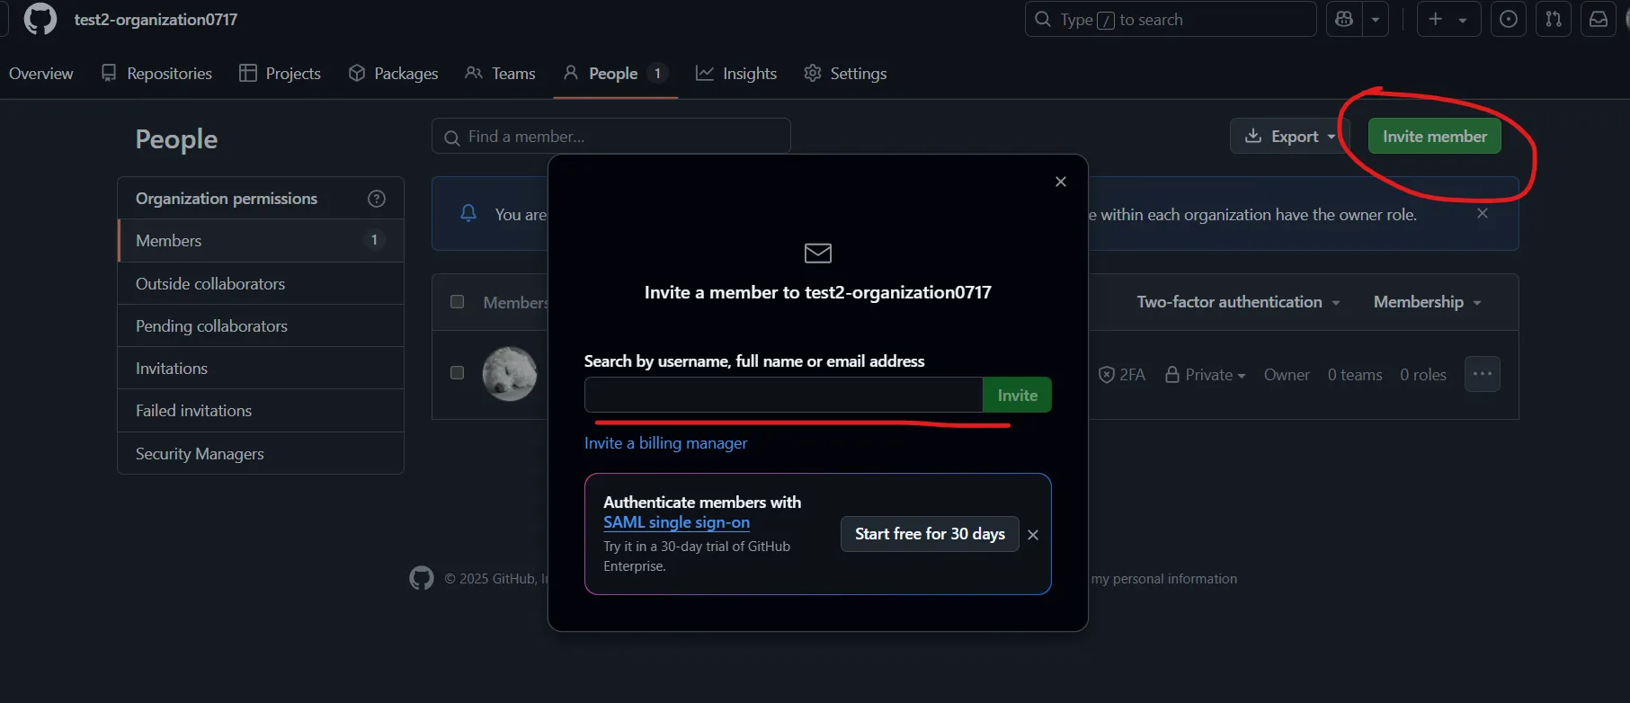Click Start free for 30 days
Image resolution: width=1630 pixels, height=703 pixels.
click(x=930, y=534)
